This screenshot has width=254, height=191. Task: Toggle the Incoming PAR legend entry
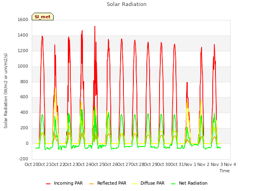point(64,183)
